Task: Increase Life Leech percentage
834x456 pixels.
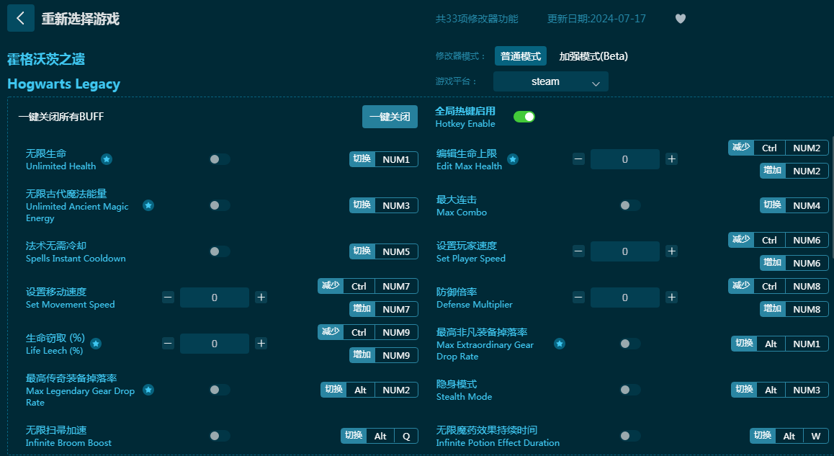Action: (261, 344)
